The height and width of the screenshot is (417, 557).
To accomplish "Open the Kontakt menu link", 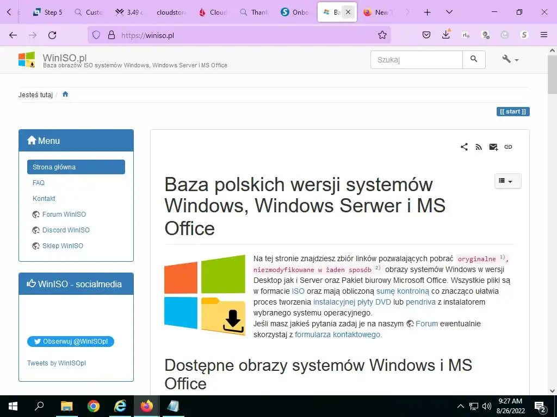I will coord(44,199).
